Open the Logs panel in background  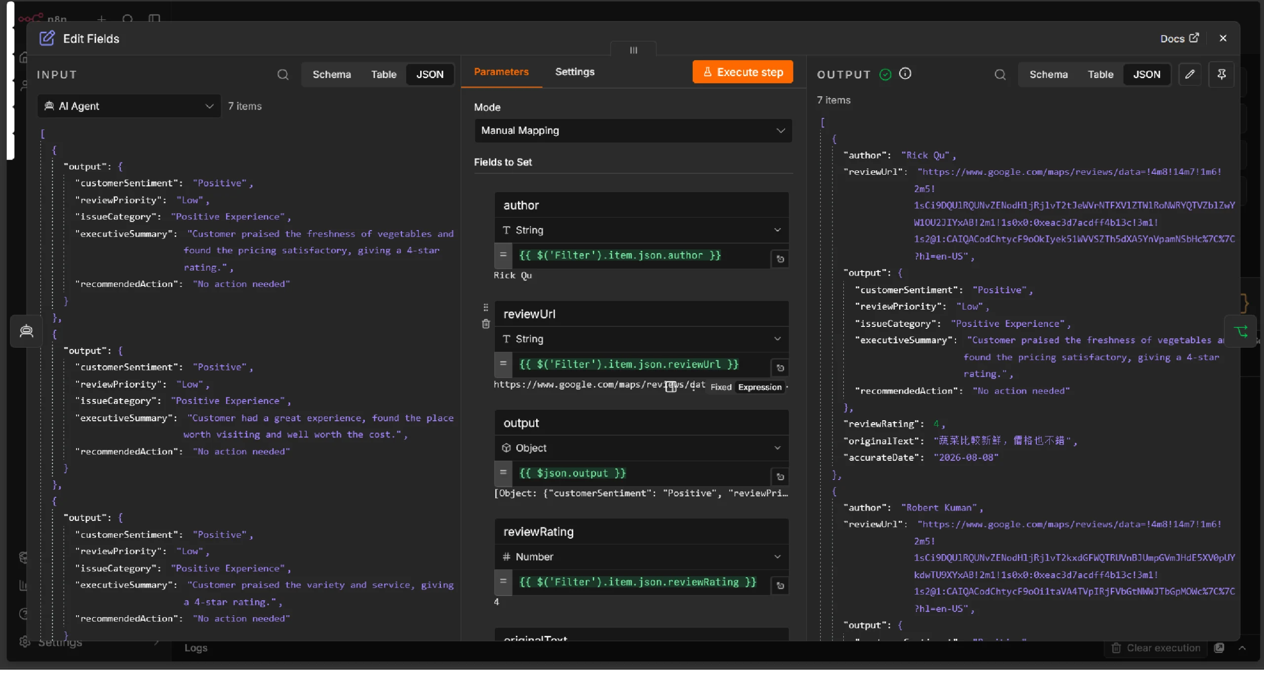196,648
